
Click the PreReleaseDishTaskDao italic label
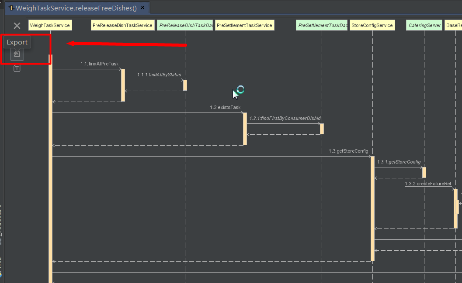click(x=185, y=25)
